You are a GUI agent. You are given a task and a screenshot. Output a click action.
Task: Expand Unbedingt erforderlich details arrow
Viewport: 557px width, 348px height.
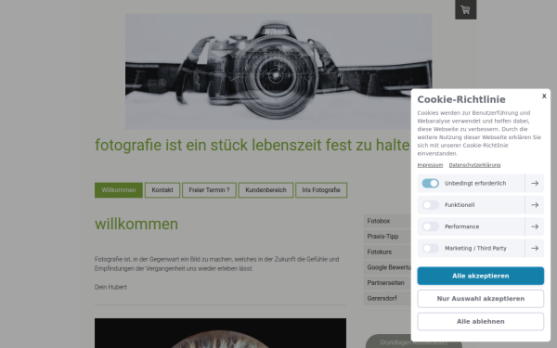coord(535,183)
